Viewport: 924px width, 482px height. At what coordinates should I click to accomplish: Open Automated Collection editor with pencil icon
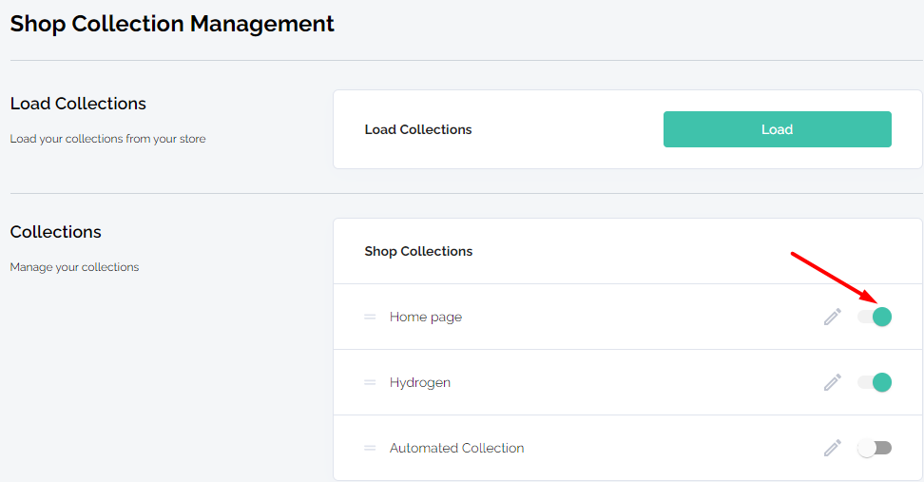(x=832, y=448)
